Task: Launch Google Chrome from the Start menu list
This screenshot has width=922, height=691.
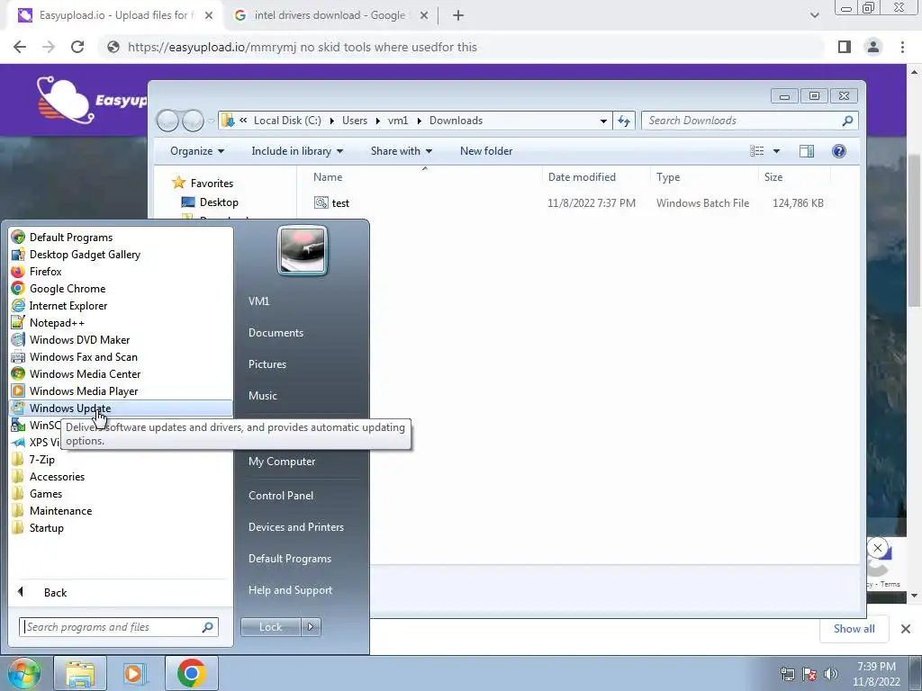Action: pyautogui.click(x=67, y=289)
